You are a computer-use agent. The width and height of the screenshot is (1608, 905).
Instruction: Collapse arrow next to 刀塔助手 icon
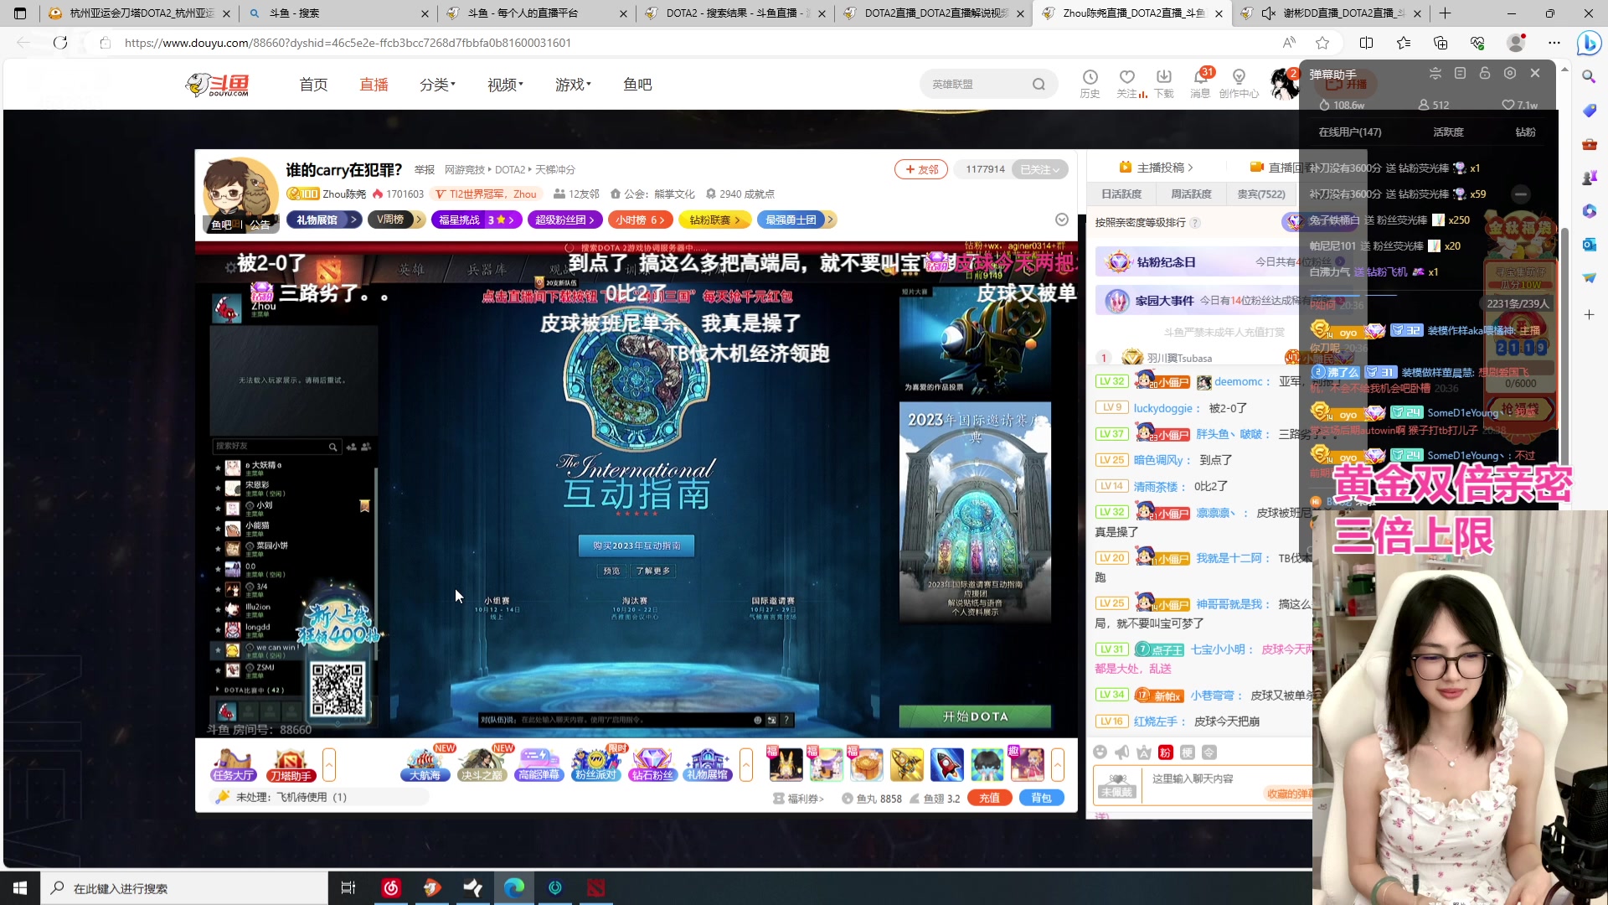pyautogui.click(x=329, y=764)
